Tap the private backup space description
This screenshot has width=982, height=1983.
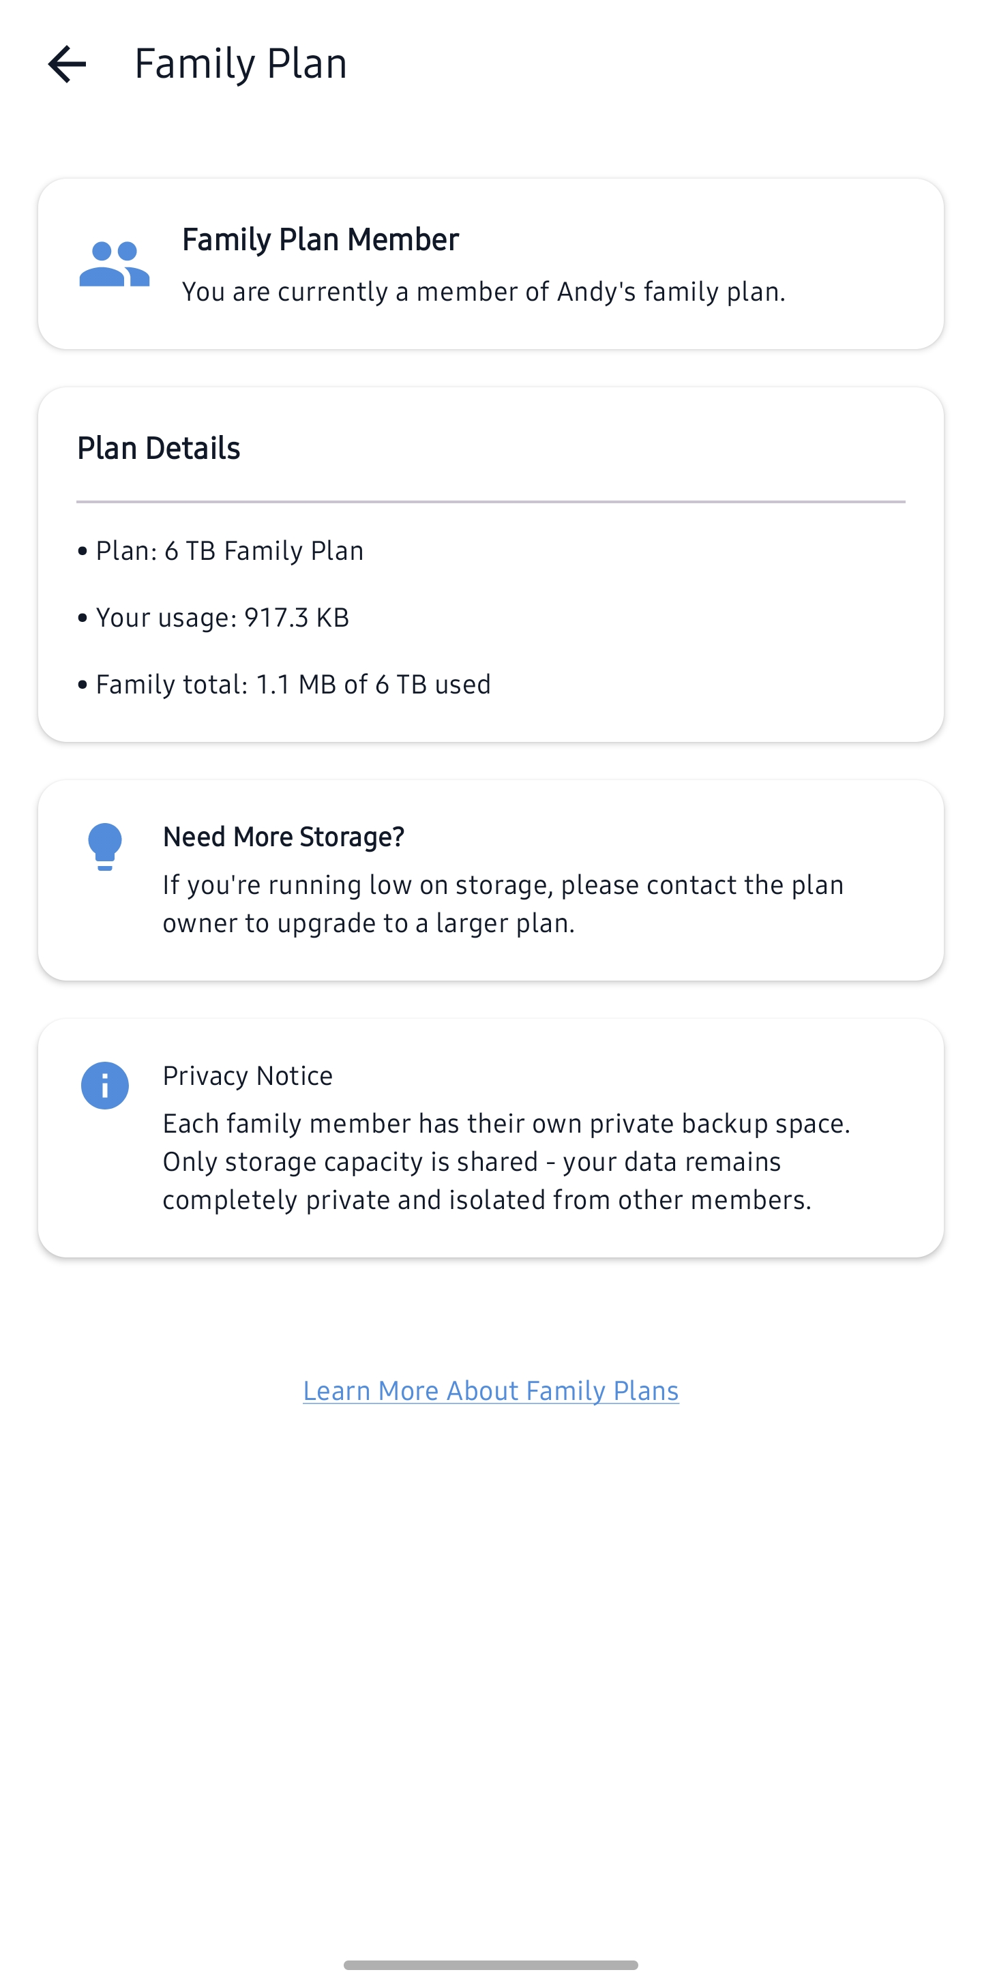coord(505,1124)
